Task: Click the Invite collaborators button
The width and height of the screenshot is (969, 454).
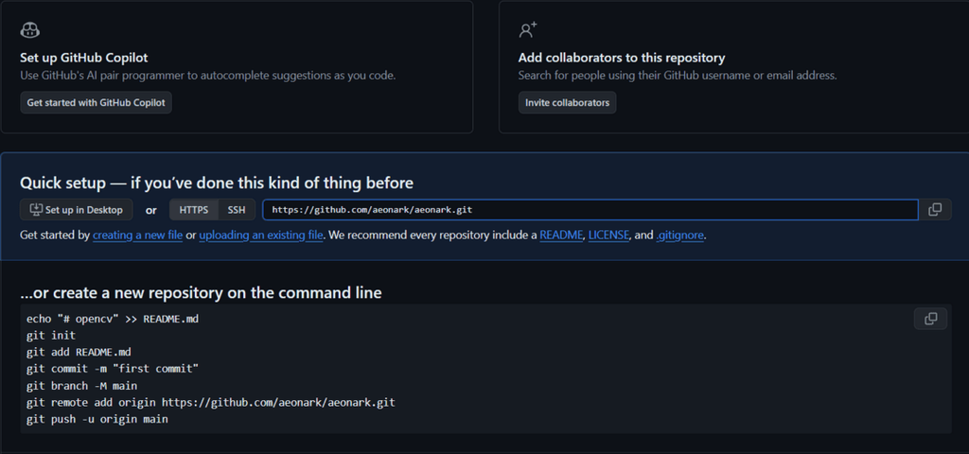Action: (x=567, y=102)
